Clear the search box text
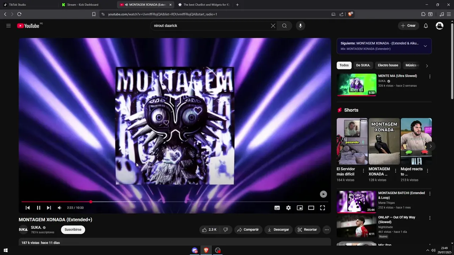454x255 pixels. 273,25
